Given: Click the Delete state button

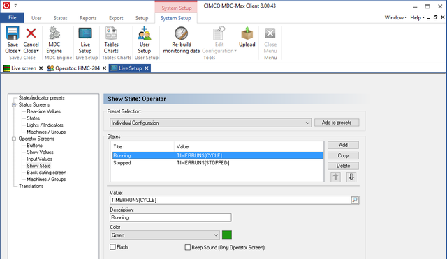Looking at the screenshot, I should pos(343,166).
